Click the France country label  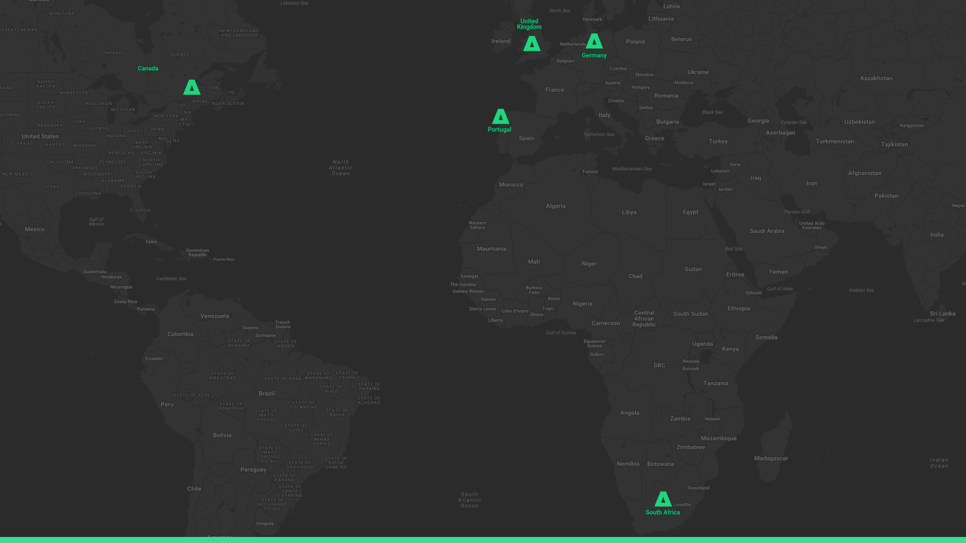coord(554,90)
